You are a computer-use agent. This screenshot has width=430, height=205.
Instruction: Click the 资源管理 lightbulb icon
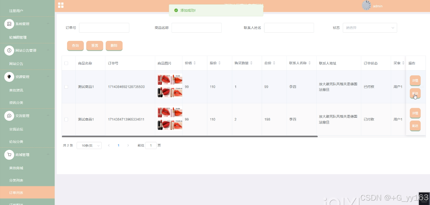click(x=9, y=77)
